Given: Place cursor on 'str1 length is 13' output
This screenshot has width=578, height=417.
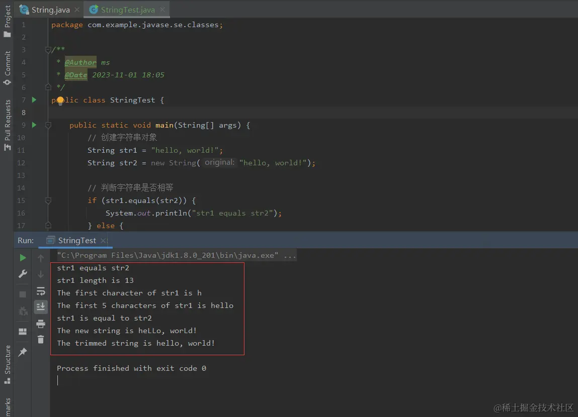Looking at the screenshot, I should coord(95,280).
